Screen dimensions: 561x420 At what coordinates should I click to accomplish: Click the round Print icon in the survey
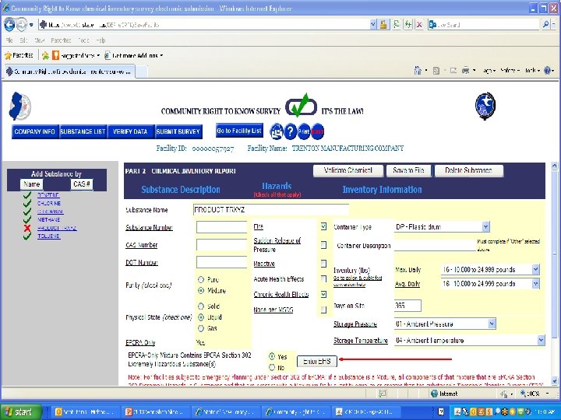[x=304, y=131]
